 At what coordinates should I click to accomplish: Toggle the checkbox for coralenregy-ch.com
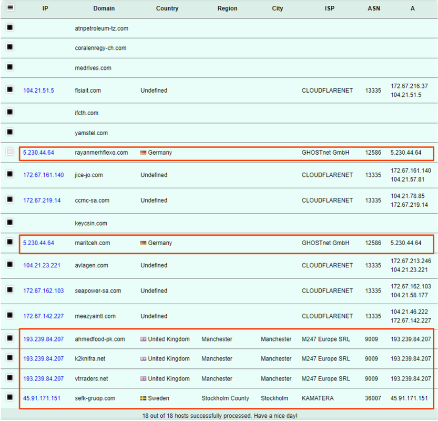tap(10, 47)
